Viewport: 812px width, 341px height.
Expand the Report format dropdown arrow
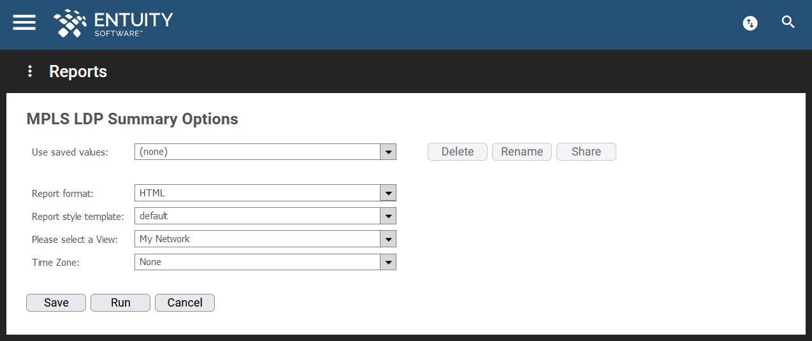tap(388, 193)
